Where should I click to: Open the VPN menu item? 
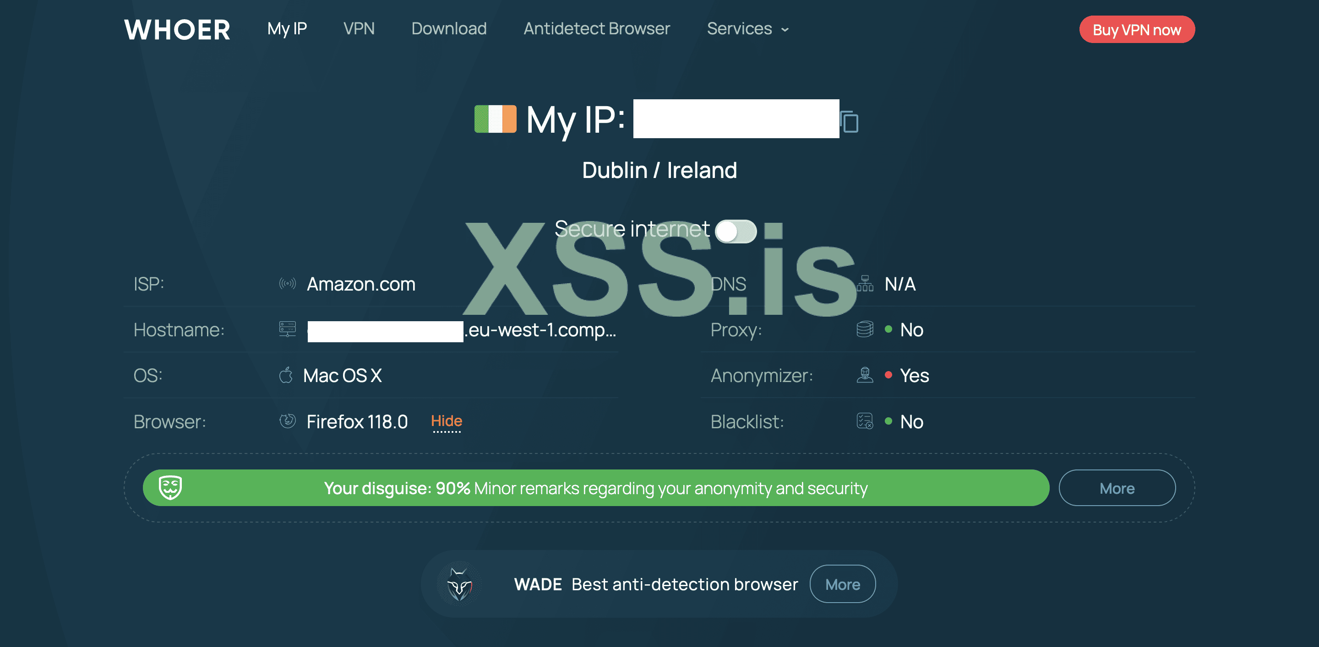coord(359,29)
